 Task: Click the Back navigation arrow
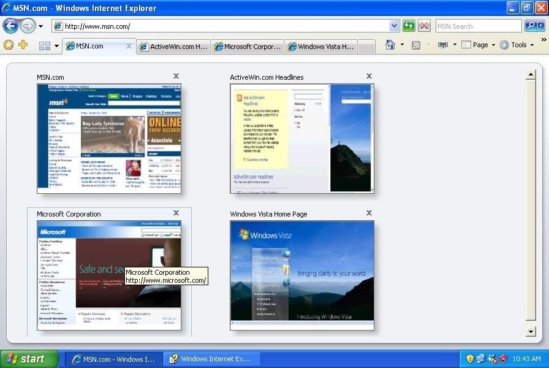point(10,26)
